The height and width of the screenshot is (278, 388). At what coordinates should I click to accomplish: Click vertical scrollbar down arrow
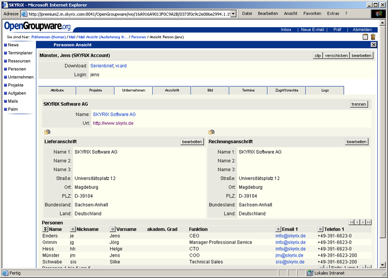coord(382,265)
